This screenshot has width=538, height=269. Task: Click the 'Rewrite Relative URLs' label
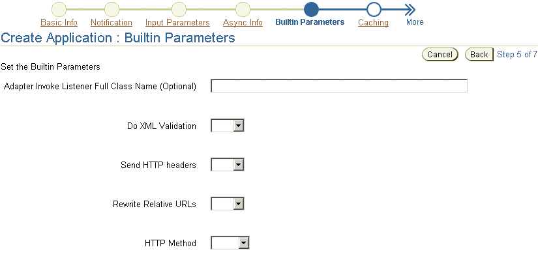click(x=155, y=205)
